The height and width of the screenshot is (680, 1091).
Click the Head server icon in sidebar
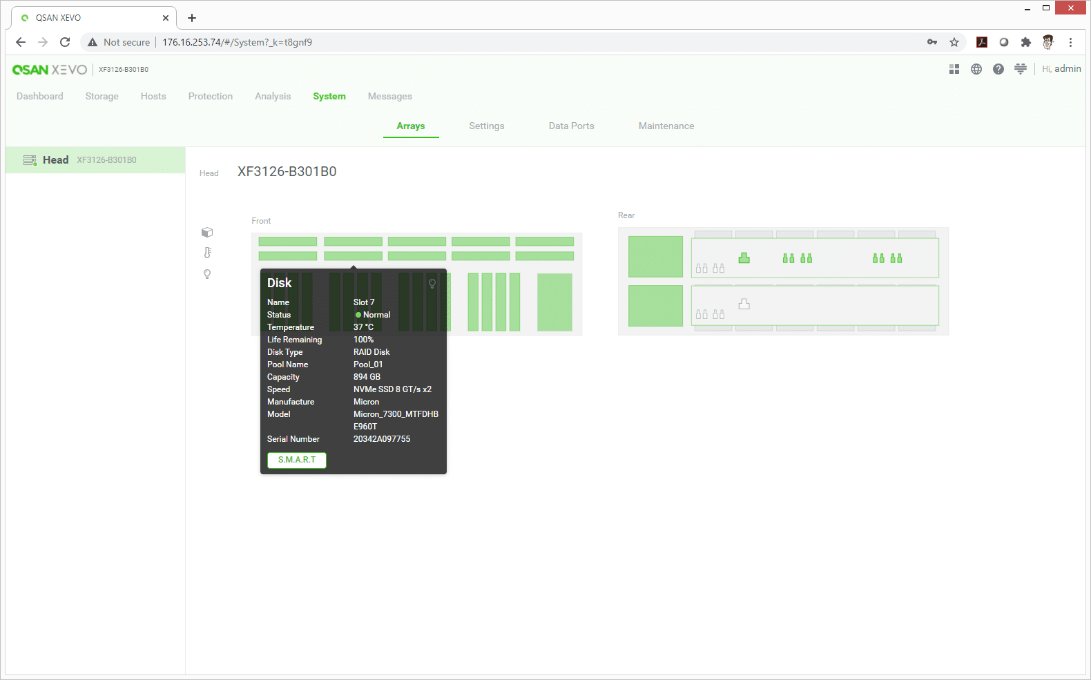tap(30, 160)
